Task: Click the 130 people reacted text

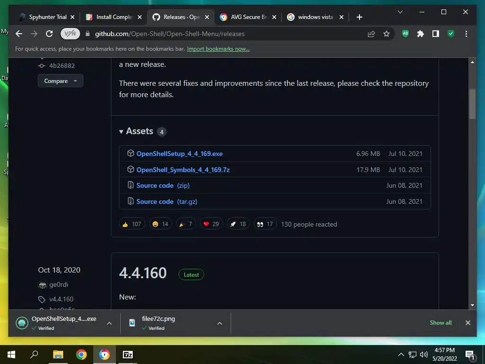Action: click(309, 224)
